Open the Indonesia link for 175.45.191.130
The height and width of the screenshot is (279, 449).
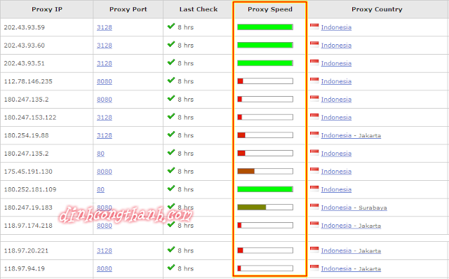[336, 172]
